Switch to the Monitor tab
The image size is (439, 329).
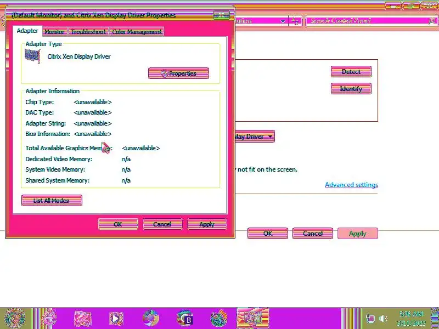pyautogui.click(x=54, y=32)
